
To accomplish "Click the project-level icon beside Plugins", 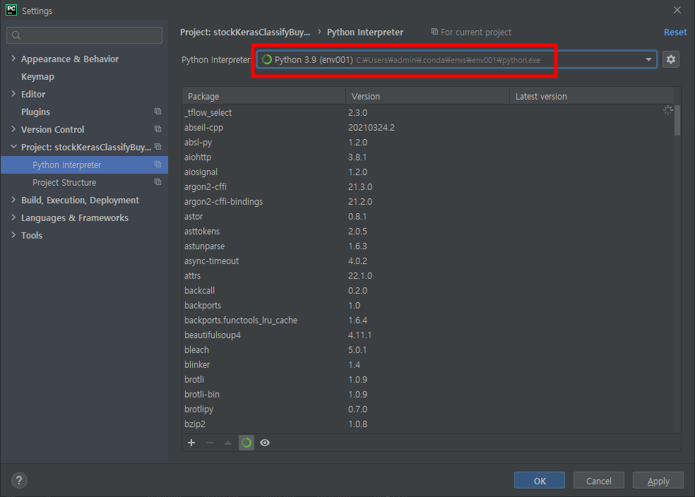I will pos(158,111).
